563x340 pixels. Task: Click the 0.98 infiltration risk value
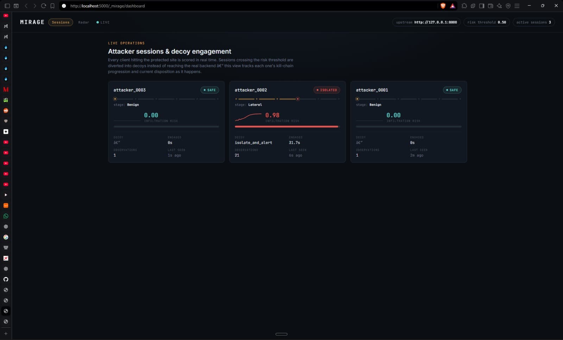tap(272, 115)
